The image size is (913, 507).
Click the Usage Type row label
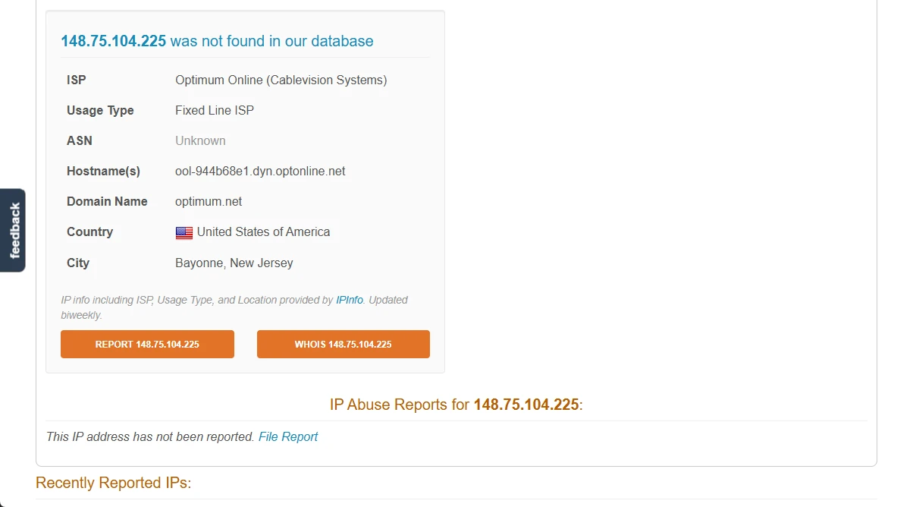100,110
